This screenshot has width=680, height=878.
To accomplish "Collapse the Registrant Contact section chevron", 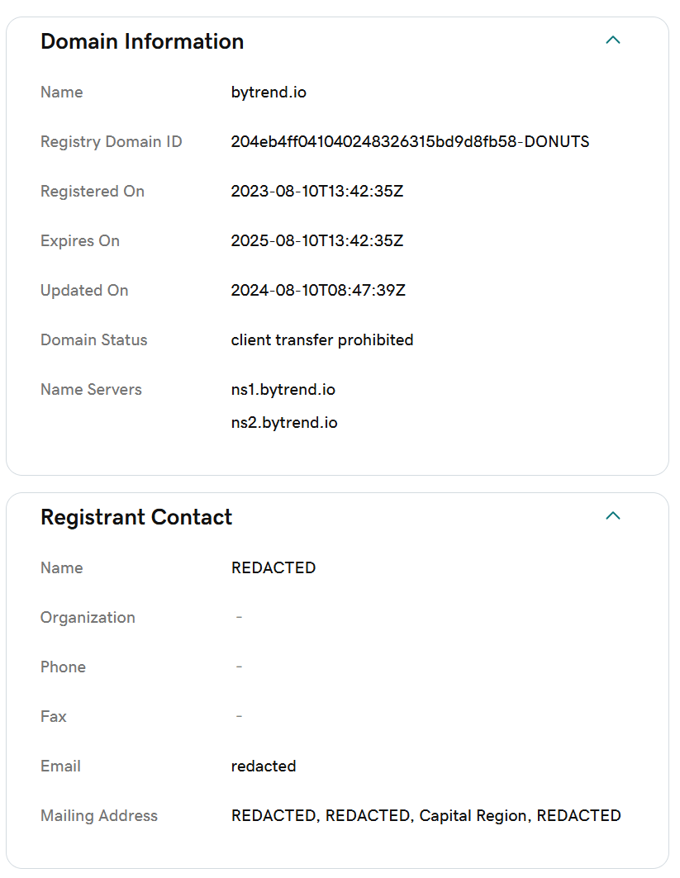I will (612, 516).
